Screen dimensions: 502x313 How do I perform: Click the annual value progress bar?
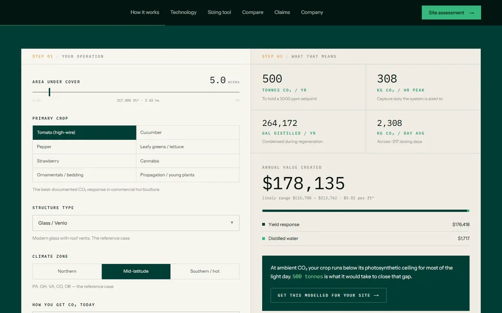(366, 211)
